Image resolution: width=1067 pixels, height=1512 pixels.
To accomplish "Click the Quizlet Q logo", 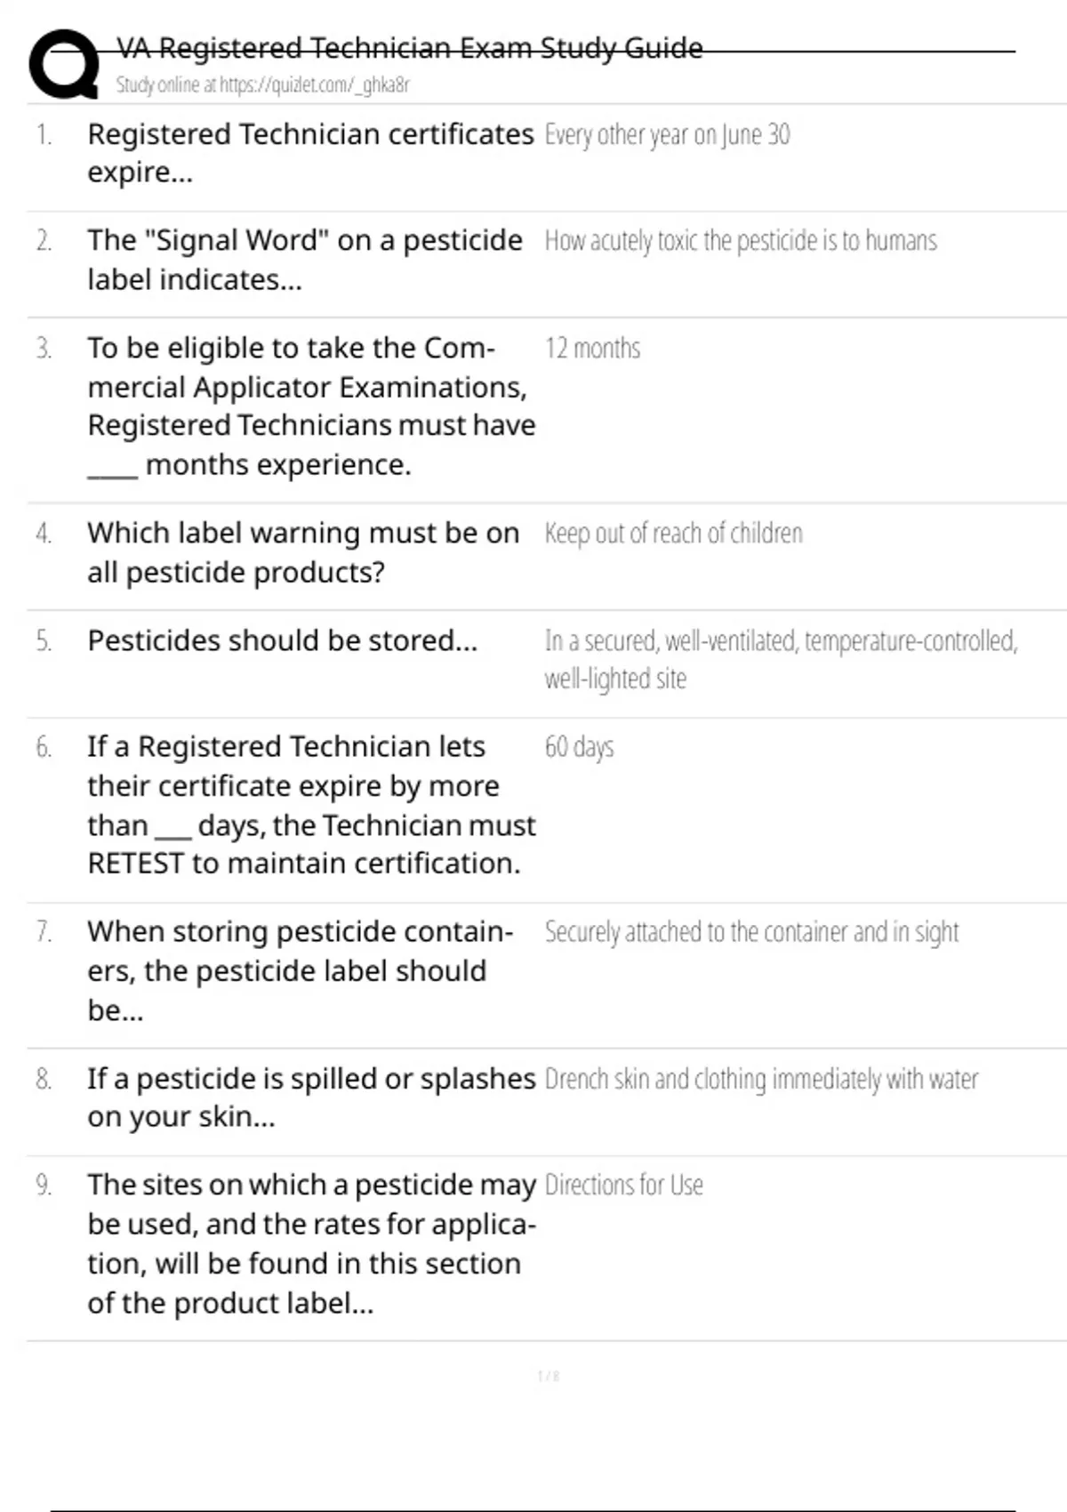I will coord(64,64).
